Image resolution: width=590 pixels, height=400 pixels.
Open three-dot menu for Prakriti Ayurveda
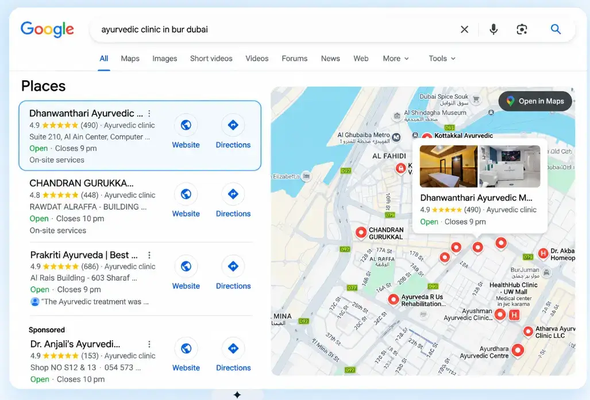[x=149, y=255]
